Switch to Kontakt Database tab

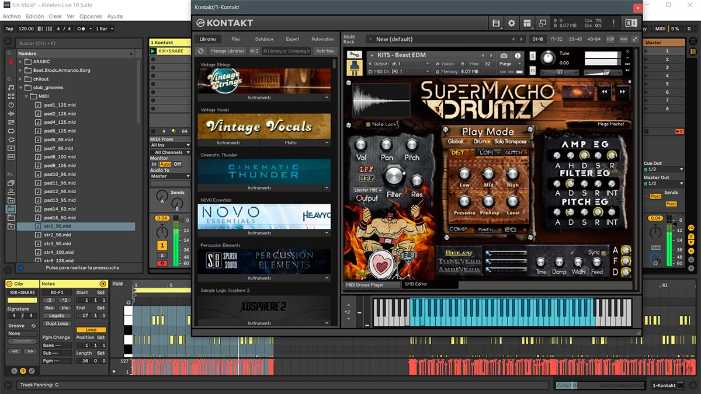coord(264,39)
